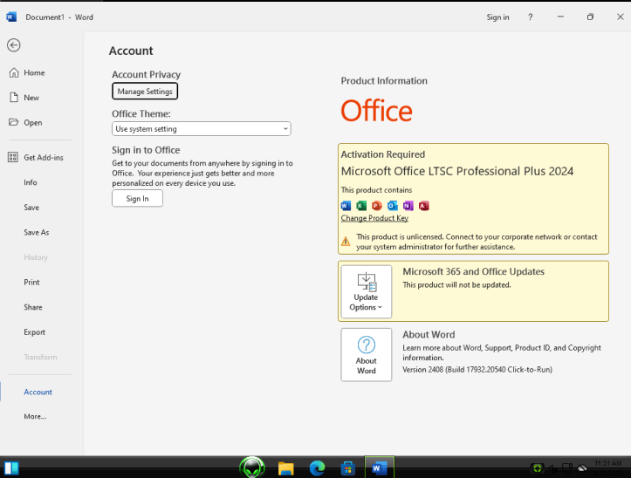
Task: Click the OneNote app icon in product contents
Action: click(408, 206)
